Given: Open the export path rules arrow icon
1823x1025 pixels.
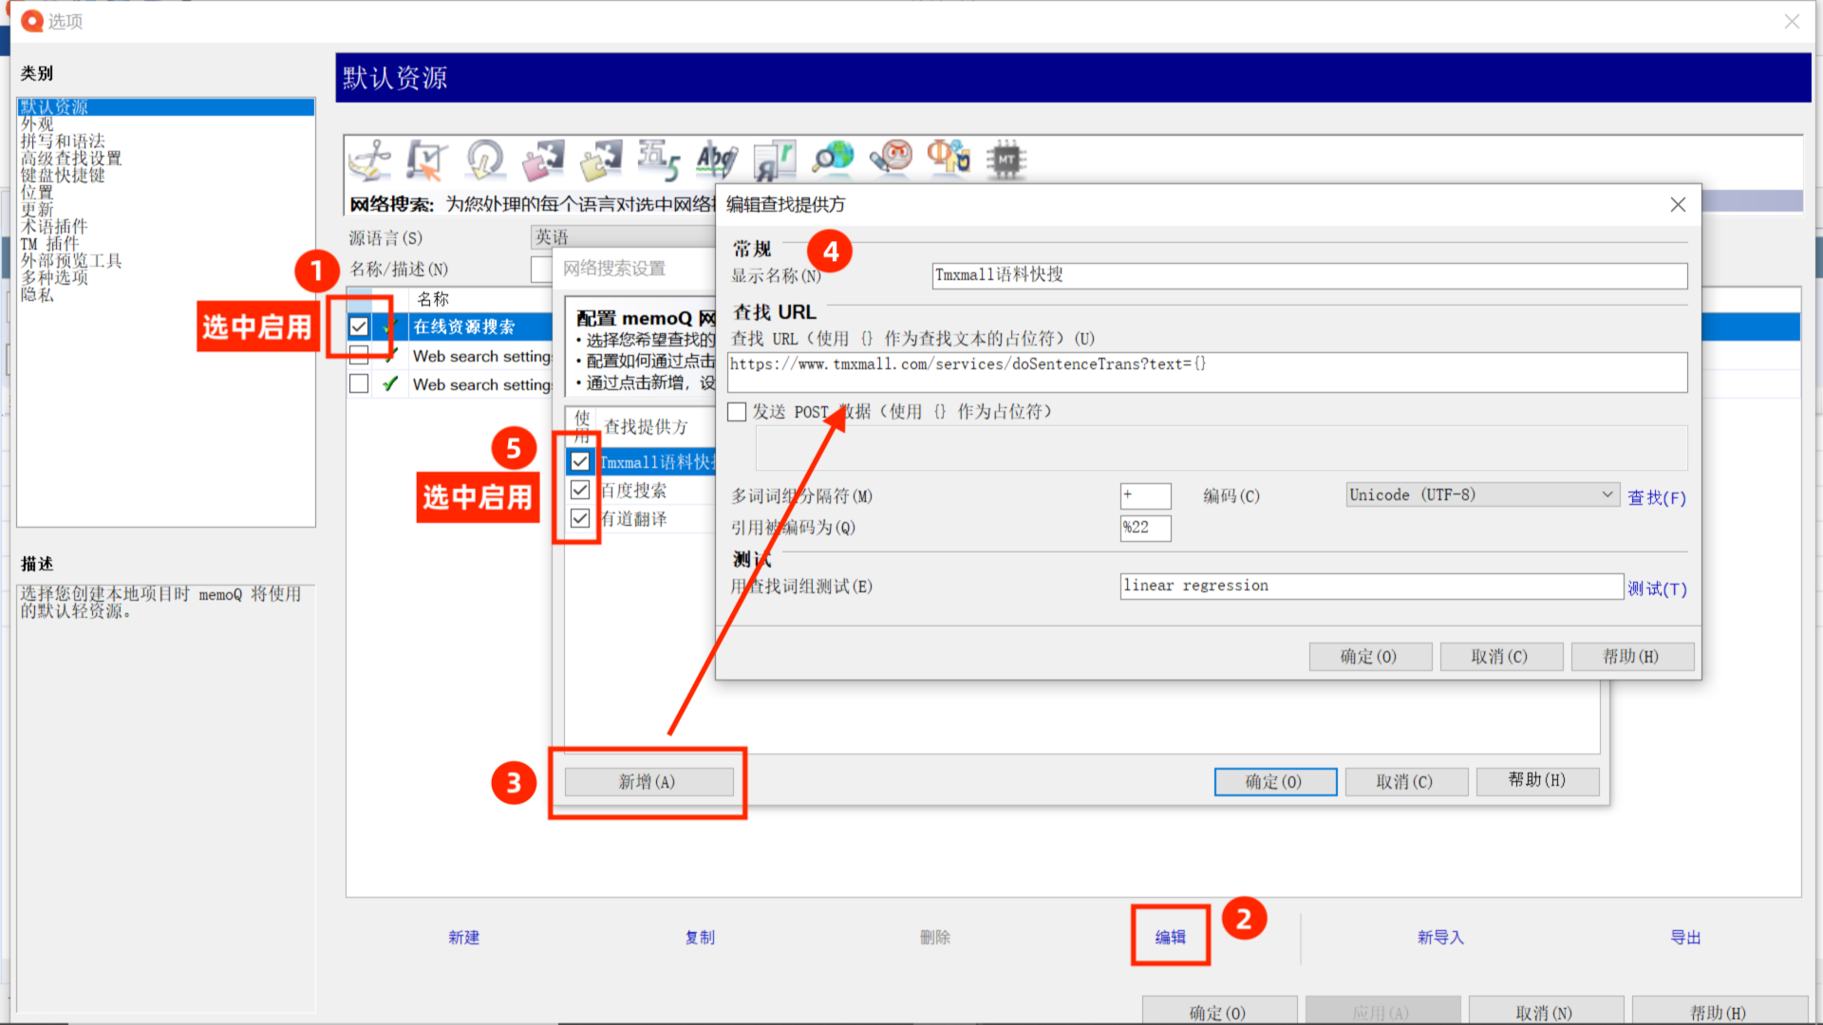Looking at the screenshot, I should (485, 159).
